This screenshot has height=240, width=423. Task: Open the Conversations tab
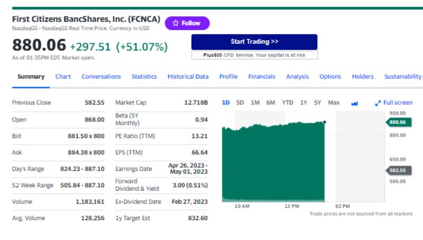pyautogui.click(x=101, y=77)
